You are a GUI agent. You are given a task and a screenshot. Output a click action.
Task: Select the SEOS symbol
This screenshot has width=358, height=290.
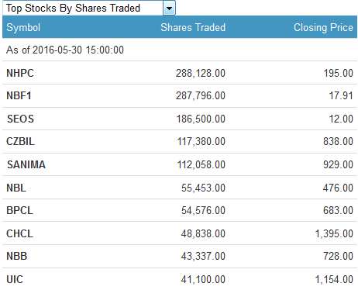[20, 119]
